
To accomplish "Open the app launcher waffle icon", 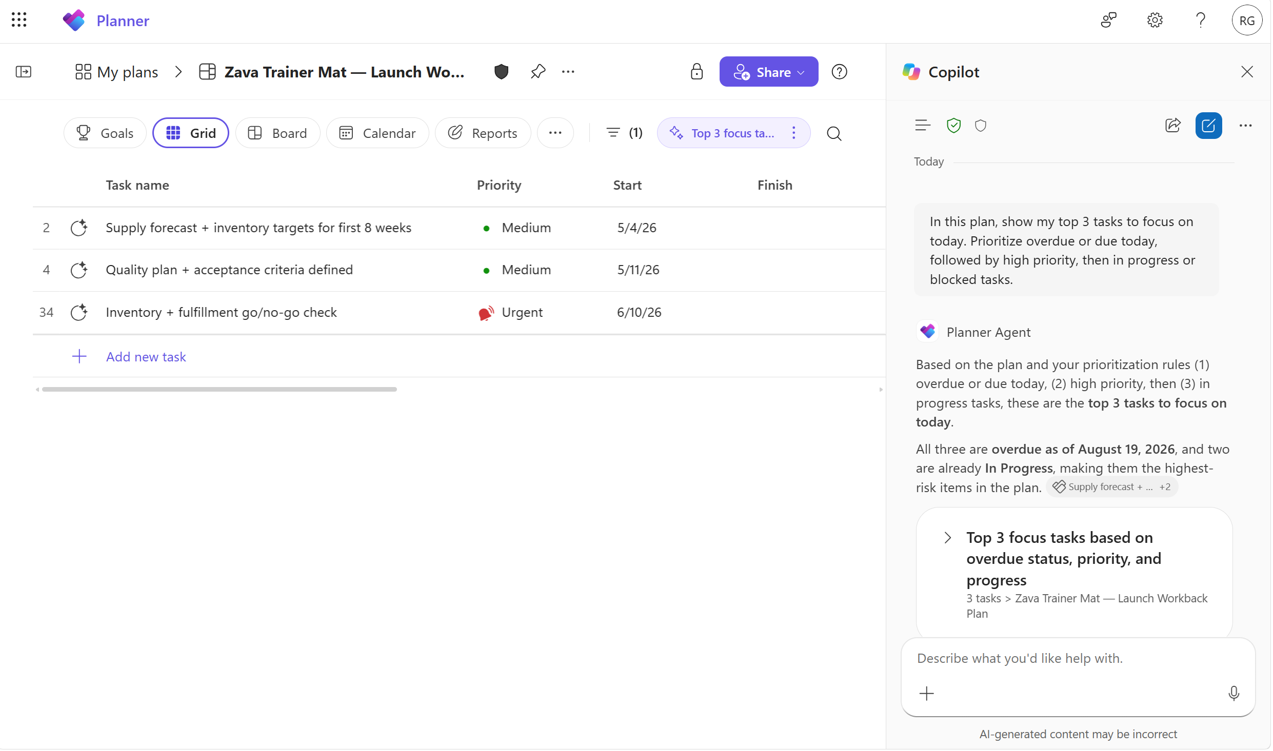I will pyautogui.click(x=19, y=20).
